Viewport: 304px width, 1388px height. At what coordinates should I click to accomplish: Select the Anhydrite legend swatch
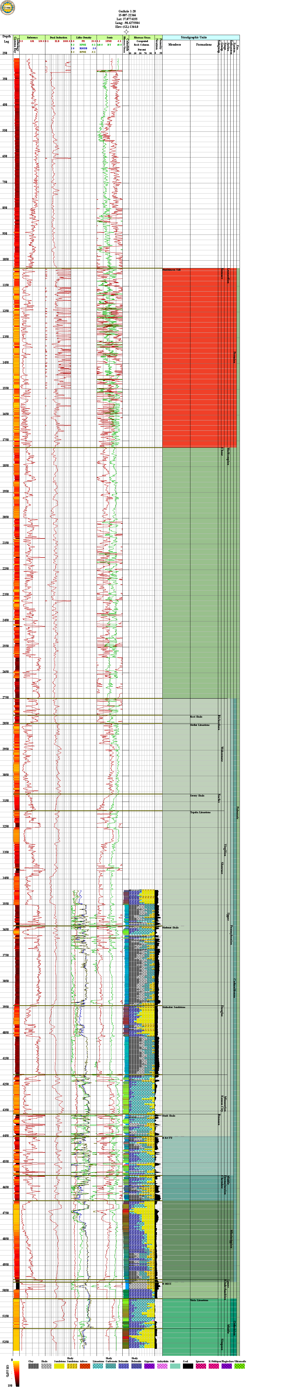[162, 1366]
